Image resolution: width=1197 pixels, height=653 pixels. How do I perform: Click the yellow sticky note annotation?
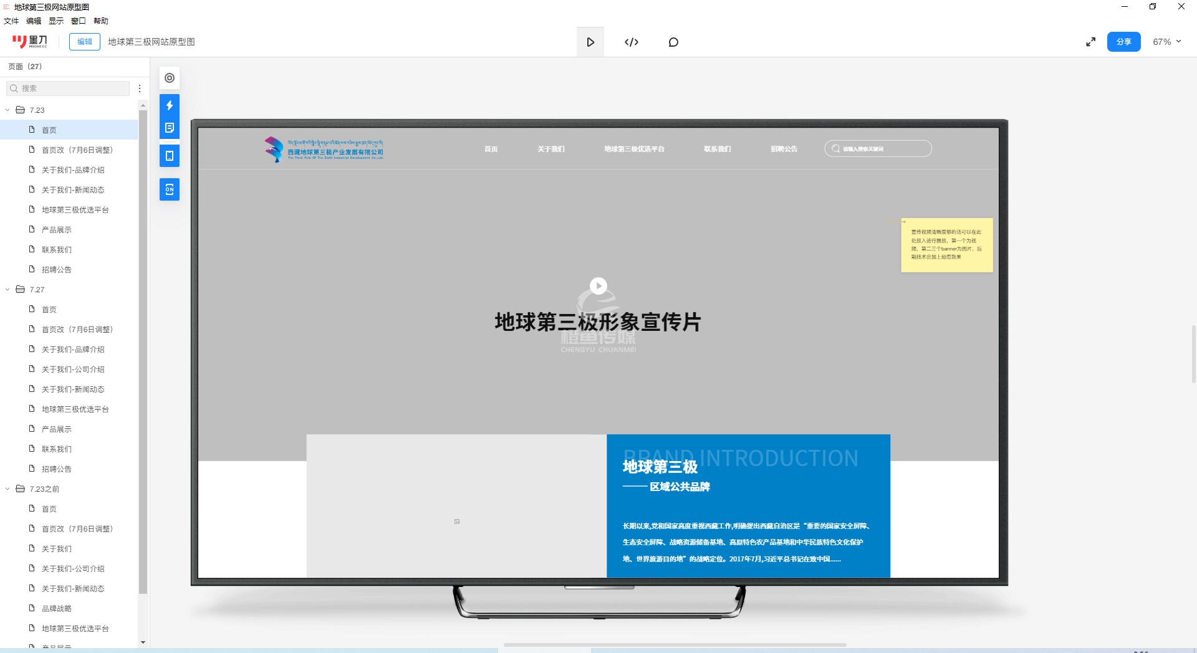946,245
